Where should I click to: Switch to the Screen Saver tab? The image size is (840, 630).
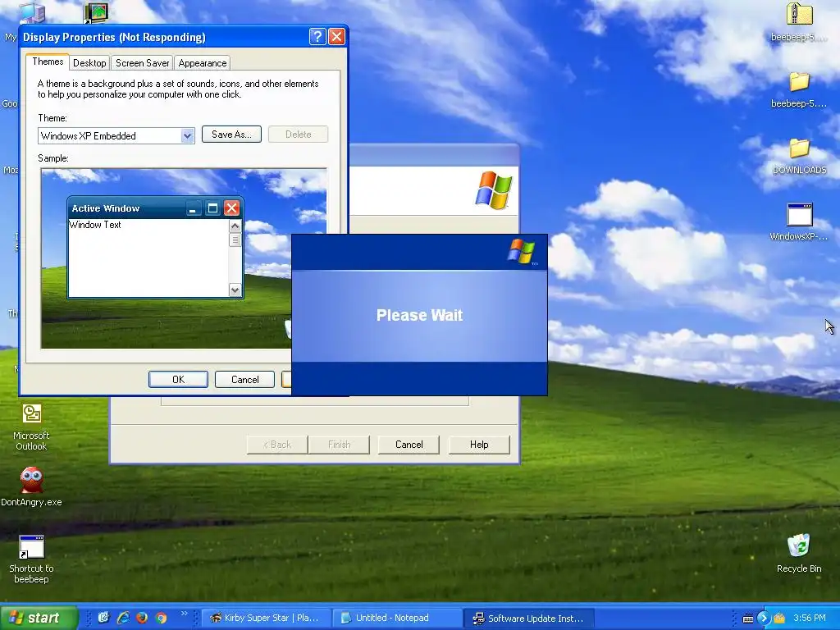click(143, 62)
